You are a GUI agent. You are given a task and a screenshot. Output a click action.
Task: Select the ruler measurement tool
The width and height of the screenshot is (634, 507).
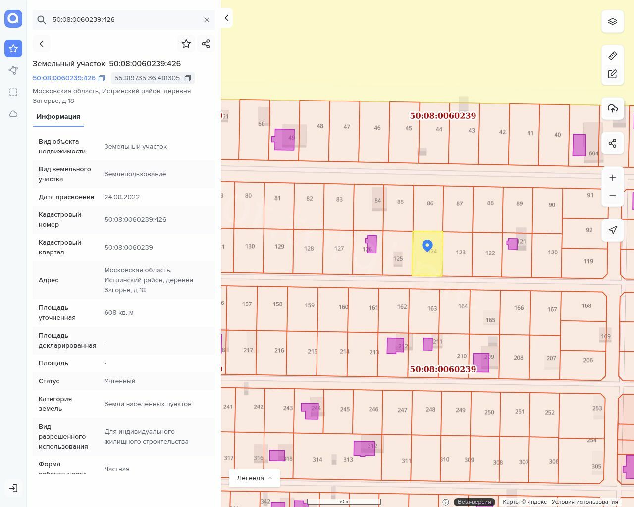(612, 56)
